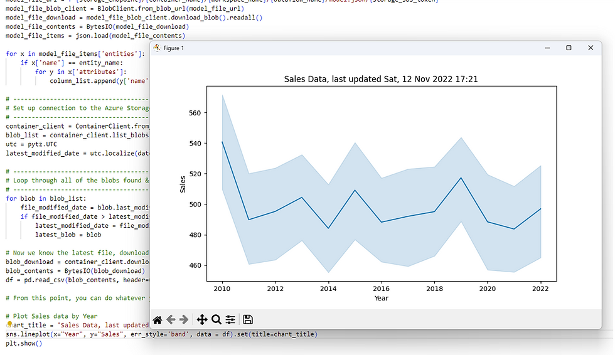Click 'utc = pytz.UTC' code line

pyautogui.click(x=31, y=144)
